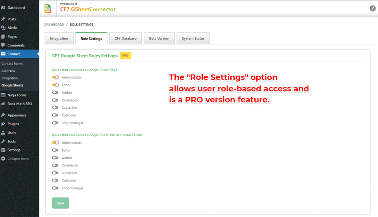Open Google Sheets submenu item
The height and width of the screenshot is (217, 378).
pyautogui.click(x=12, y=85)
